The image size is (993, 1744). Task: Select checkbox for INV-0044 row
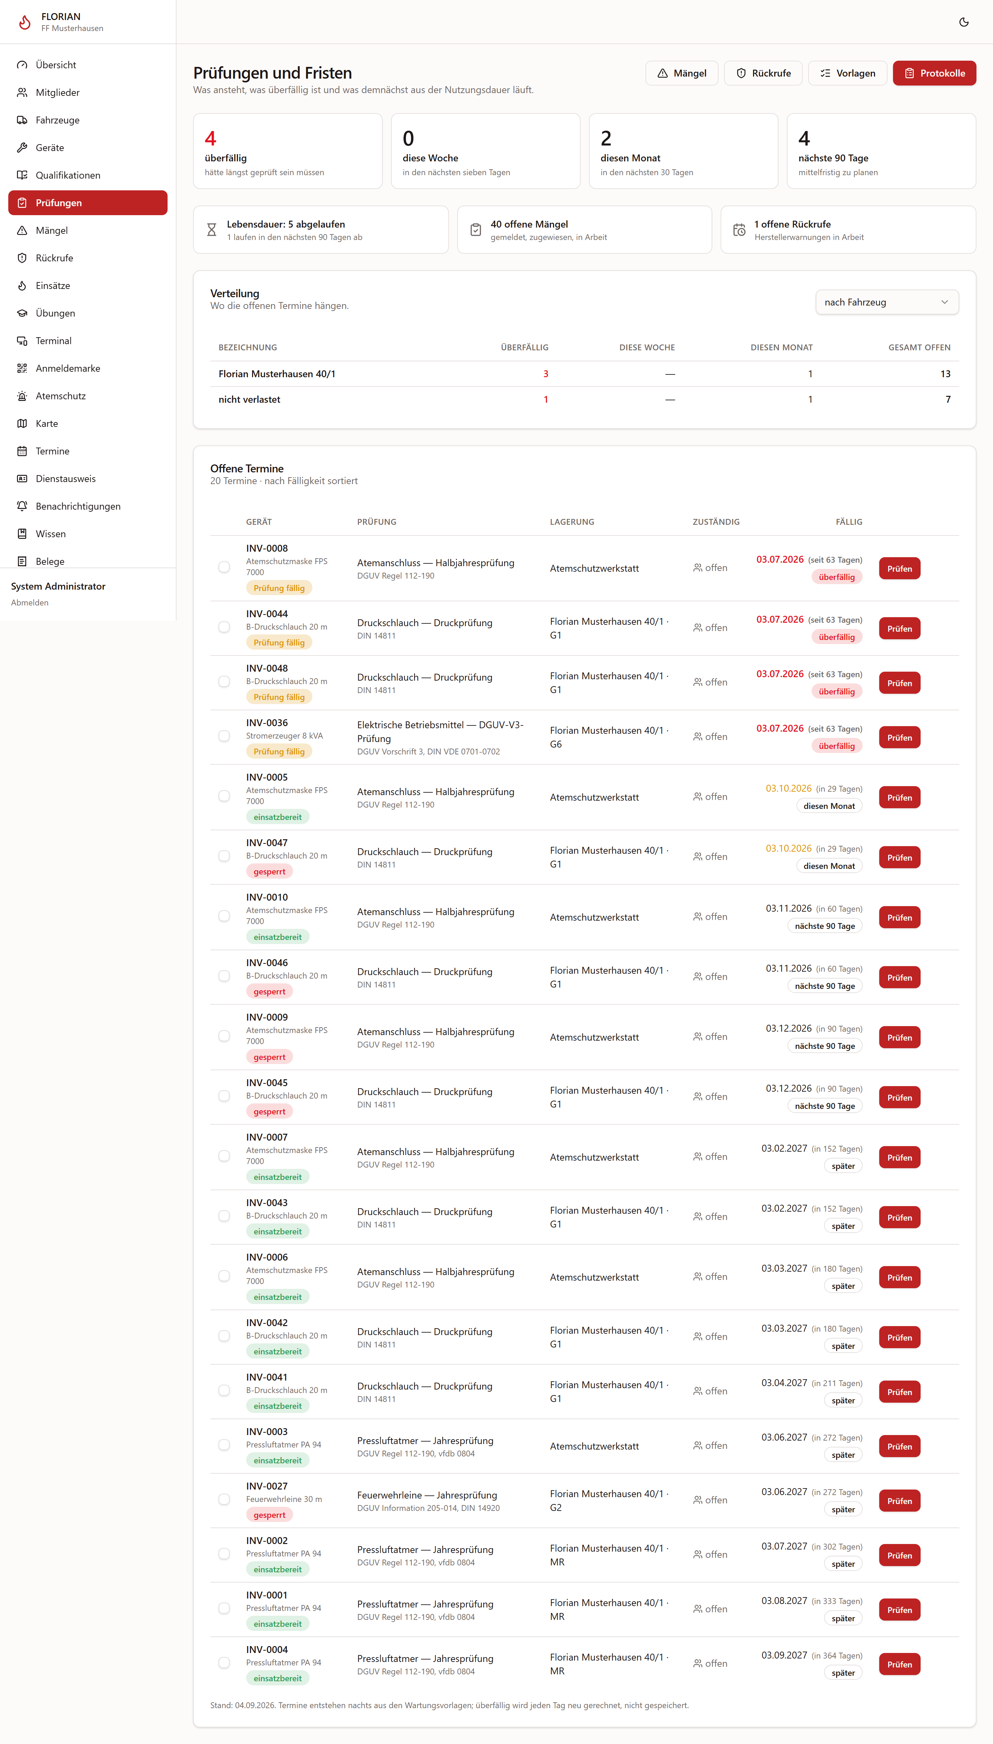pyautogui.click(x=224, y=628)
